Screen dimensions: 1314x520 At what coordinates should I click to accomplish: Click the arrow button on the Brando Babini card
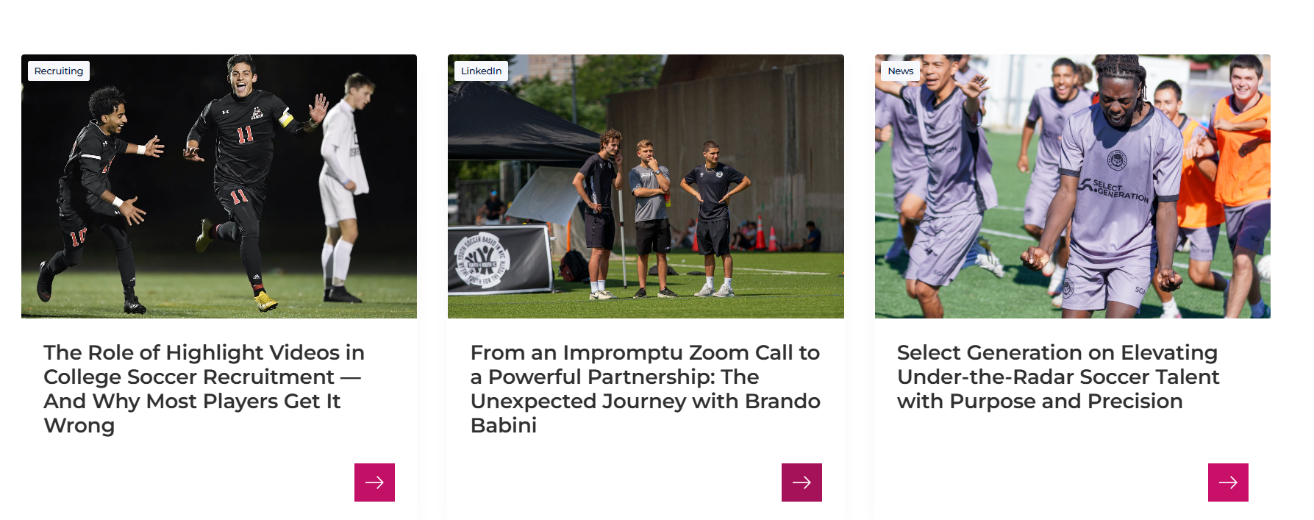click(x=801, y=482)
